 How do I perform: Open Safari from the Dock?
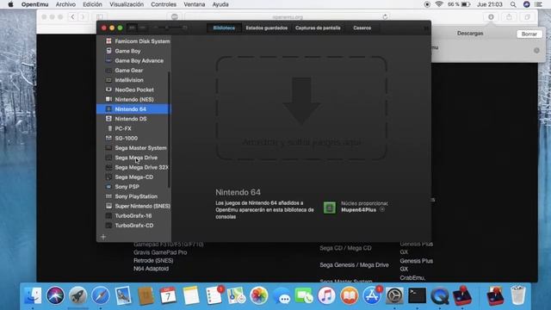coord(101,295)
